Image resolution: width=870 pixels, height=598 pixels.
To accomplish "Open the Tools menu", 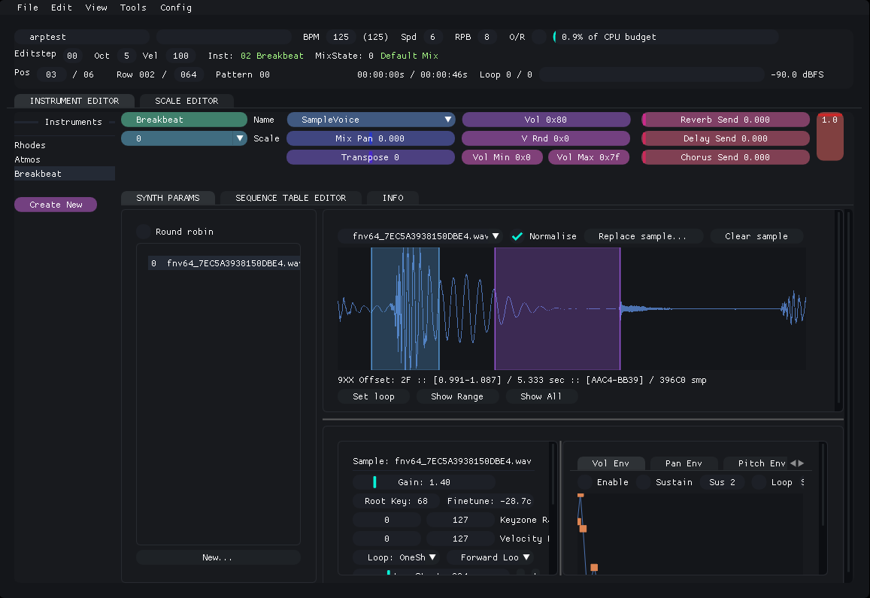I will coord(133,8).
